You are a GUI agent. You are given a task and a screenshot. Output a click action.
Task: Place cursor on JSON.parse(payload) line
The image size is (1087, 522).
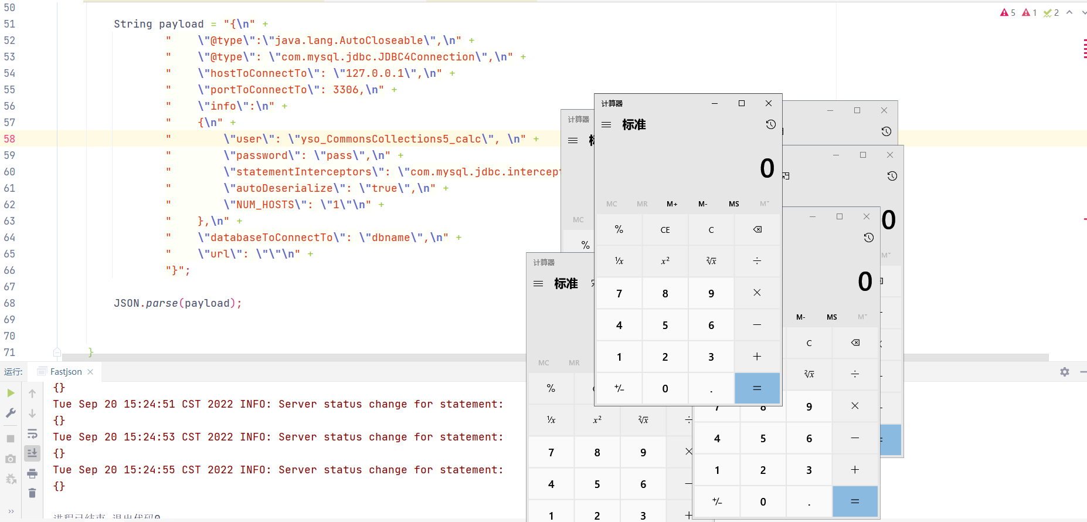[178, 303]
